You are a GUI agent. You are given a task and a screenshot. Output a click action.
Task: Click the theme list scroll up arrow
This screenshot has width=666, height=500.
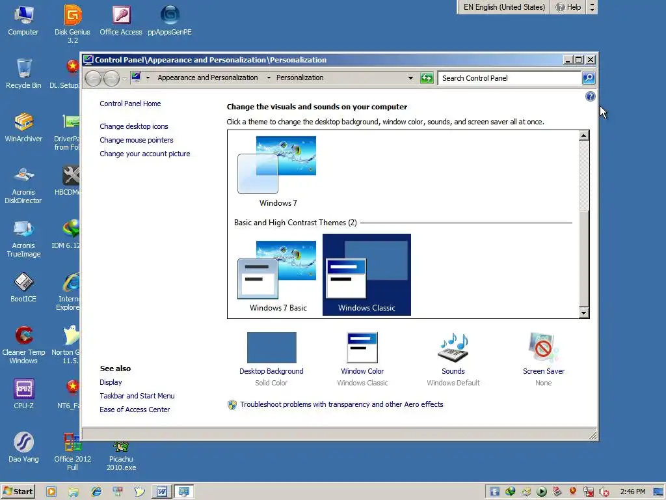tap(583, 135)
